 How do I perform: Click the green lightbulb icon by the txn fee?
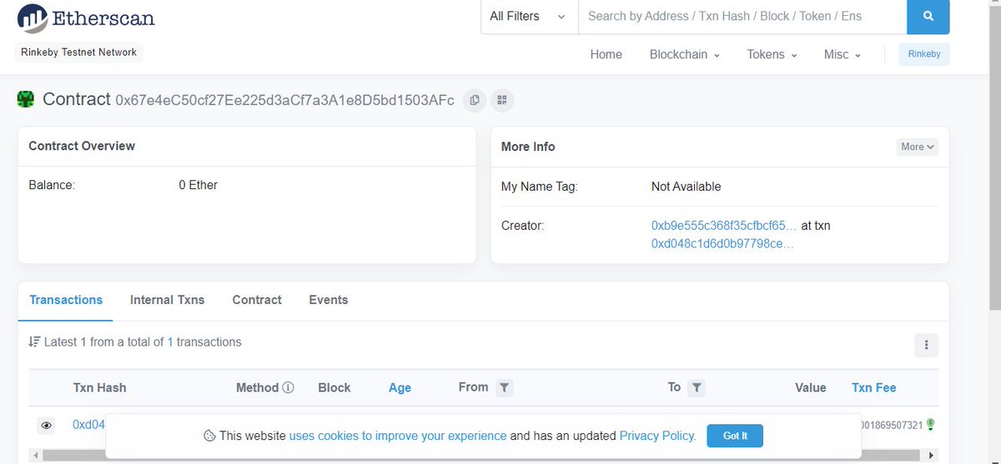click(x=930, y=424)
